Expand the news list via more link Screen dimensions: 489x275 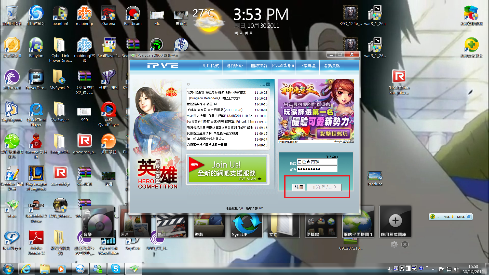pos(262,85)
